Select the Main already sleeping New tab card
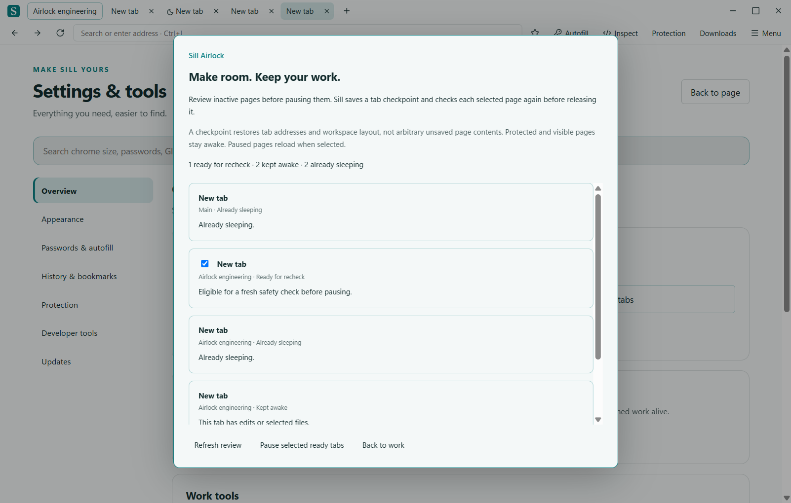 pyautogui.click(x=391, y=212)
